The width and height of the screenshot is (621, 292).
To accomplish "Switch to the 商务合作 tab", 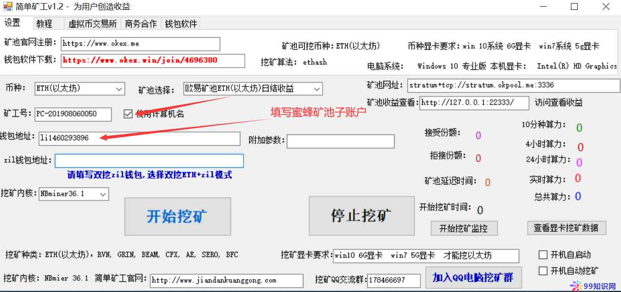I will point(141,24).
